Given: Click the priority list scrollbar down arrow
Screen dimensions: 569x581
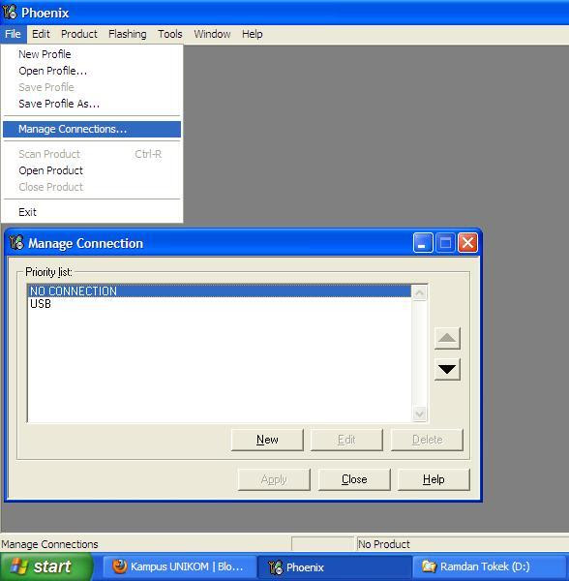Looking at the screenshot, I should tap(419, 413).
